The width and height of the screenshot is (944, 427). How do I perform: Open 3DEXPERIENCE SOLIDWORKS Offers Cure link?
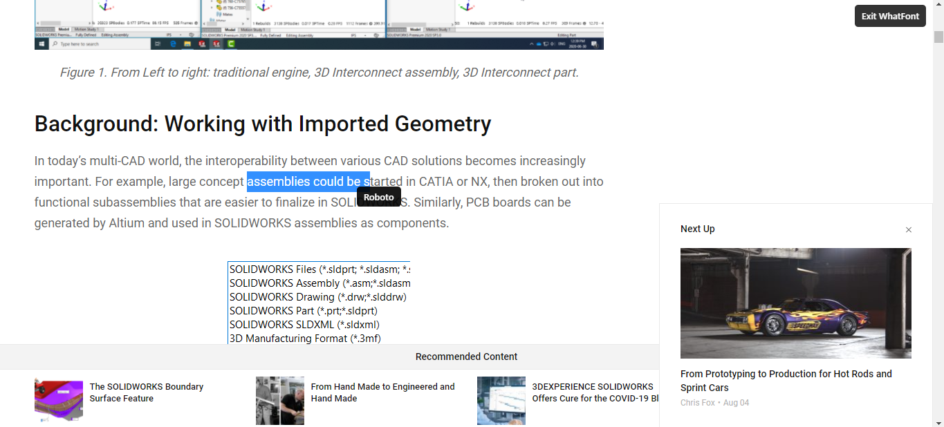tap(595, 392)
